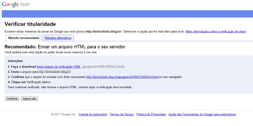The image size is (253, 126).
Task: Click the [googleec541025120555c5.html] filename text
Action: pyautogui.click(x=103, y=67)
